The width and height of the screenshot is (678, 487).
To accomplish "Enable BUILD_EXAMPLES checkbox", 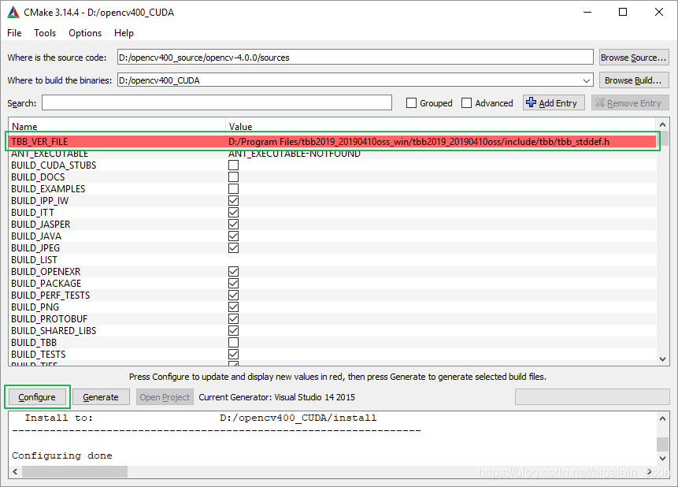I will 234,189.
